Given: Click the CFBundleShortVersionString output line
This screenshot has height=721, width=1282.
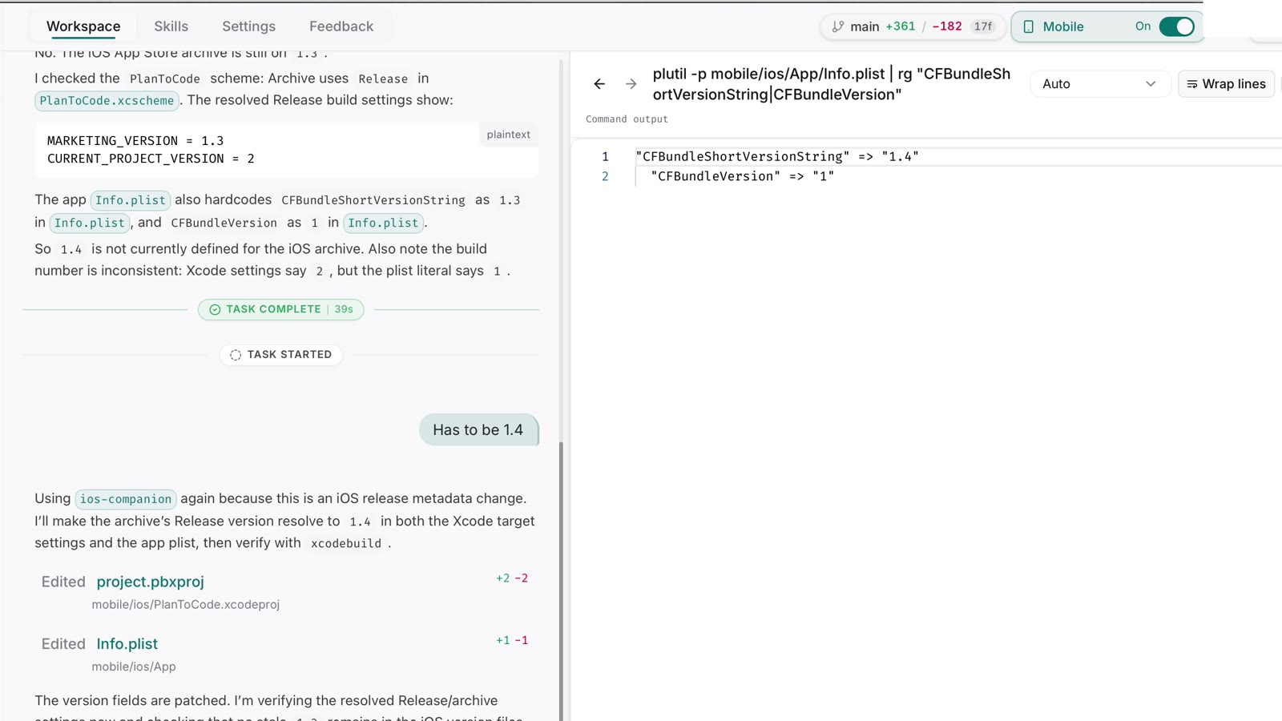Looking at the screenshot, I should [777, 157].
